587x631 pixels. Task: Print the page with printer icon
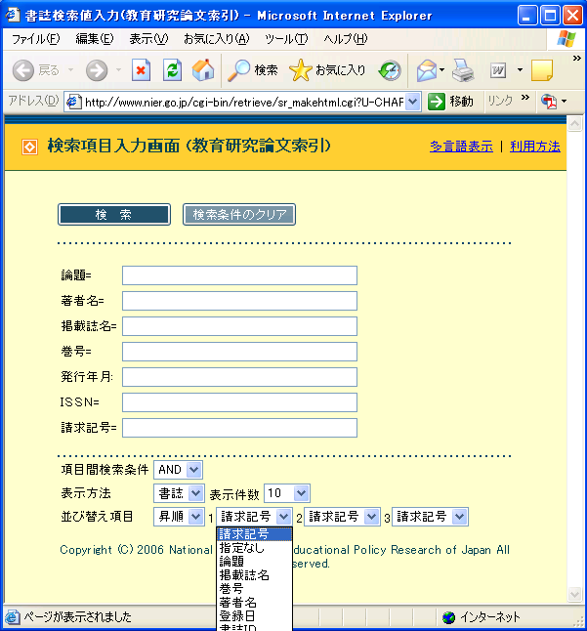[463, 70]
